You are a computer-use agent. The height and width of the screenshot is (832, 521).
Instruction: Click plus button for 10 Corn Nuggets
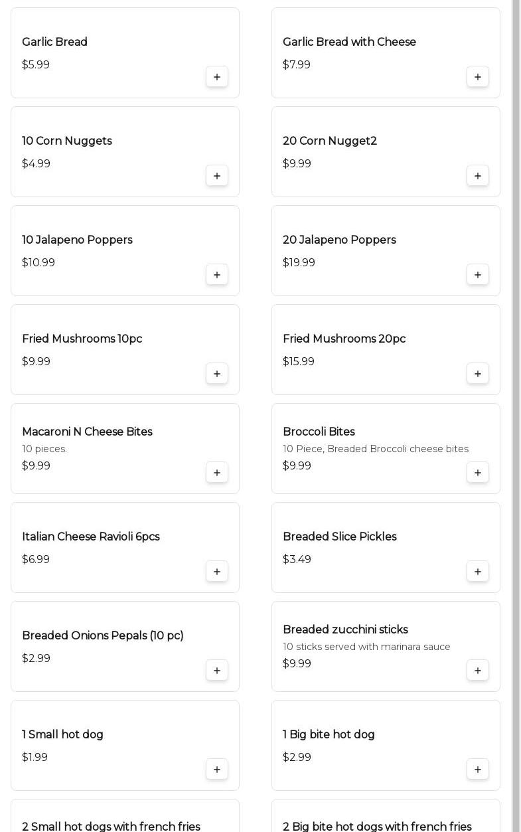click(x=217, y=176)
